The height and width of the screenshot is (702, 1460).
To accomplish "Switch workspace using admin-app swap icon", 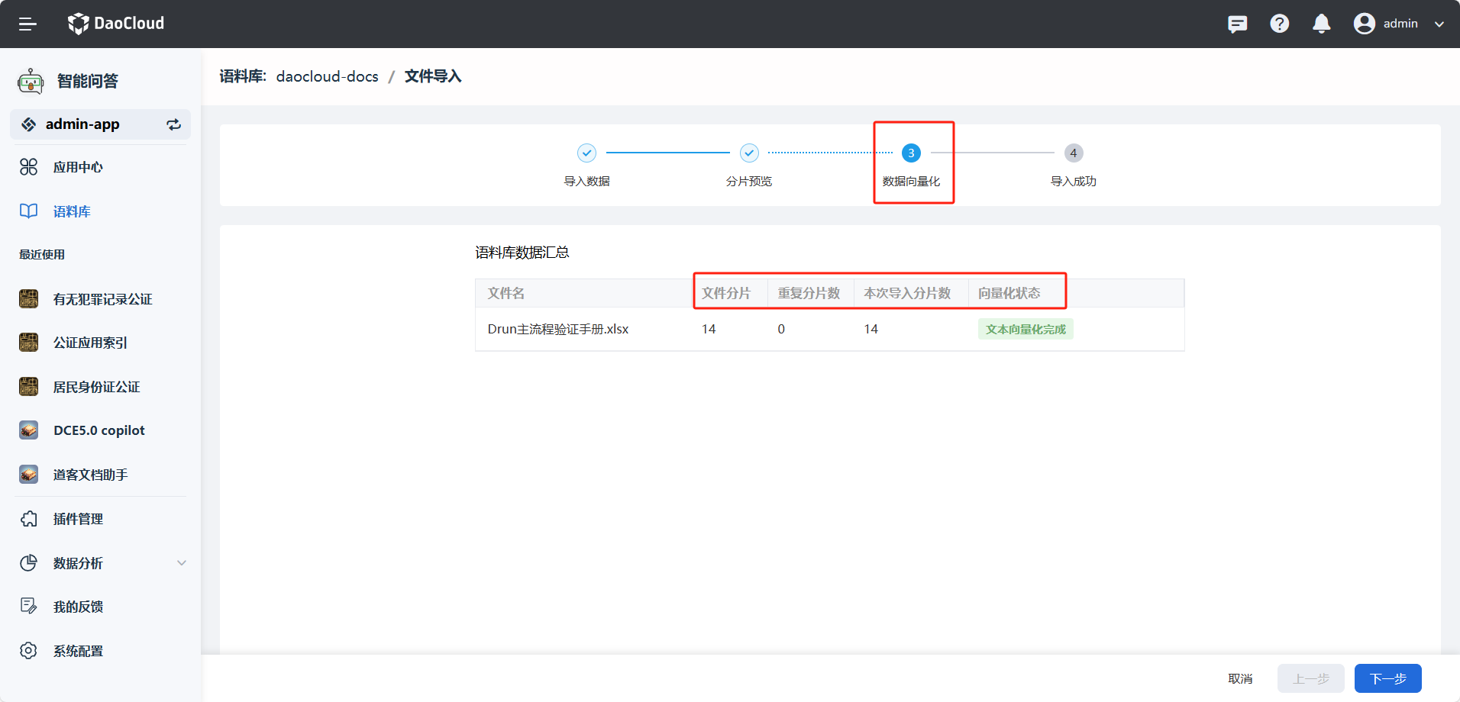I will pyautogui.click(x=174, y=124).
